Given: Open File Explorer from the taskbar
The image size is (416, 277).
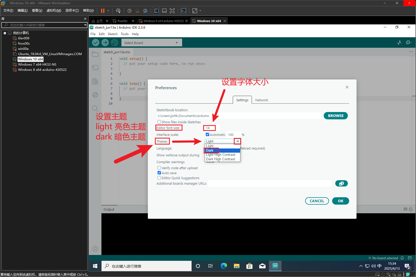Looking at the screenshot, I should pyautogui.click(x=236, y=266).
